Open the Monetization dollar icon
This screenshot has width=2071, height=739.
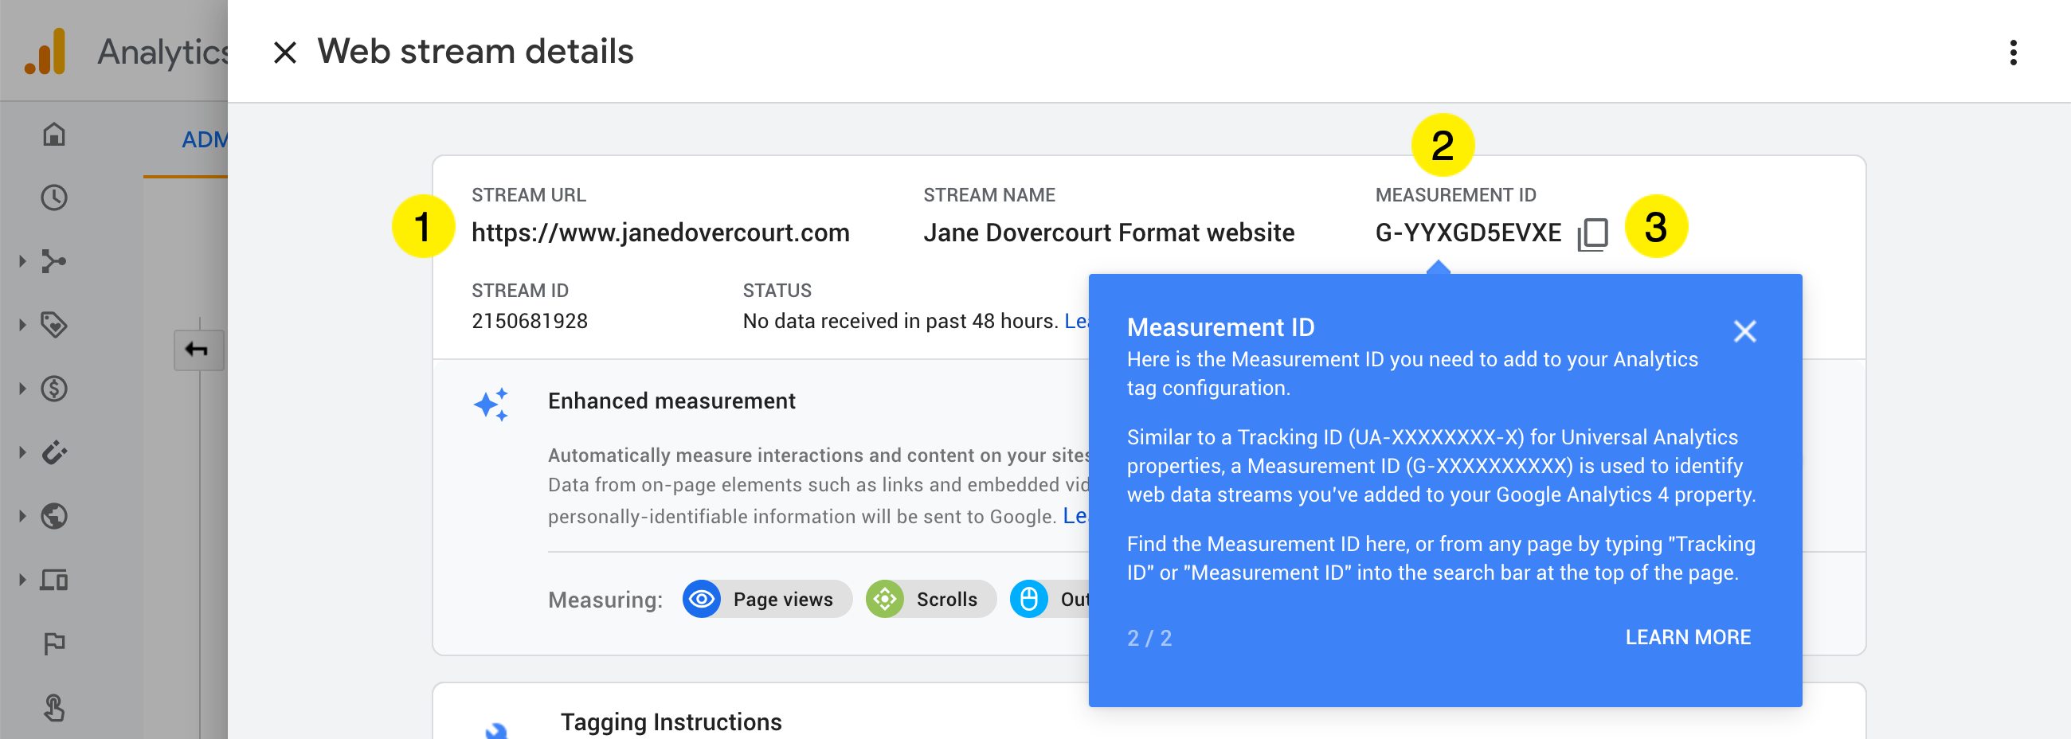tap(54, 389)
